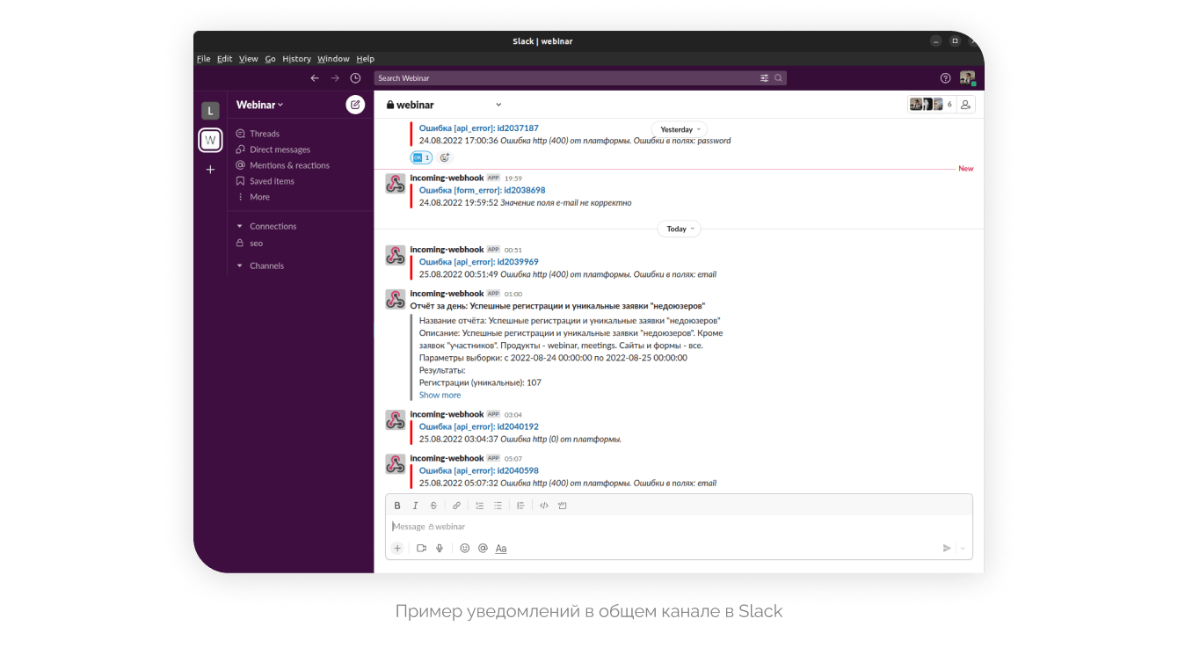Open attachments with the composer plus button
This screenshot has width=1178, height=648.
click(x=397, y=548)
